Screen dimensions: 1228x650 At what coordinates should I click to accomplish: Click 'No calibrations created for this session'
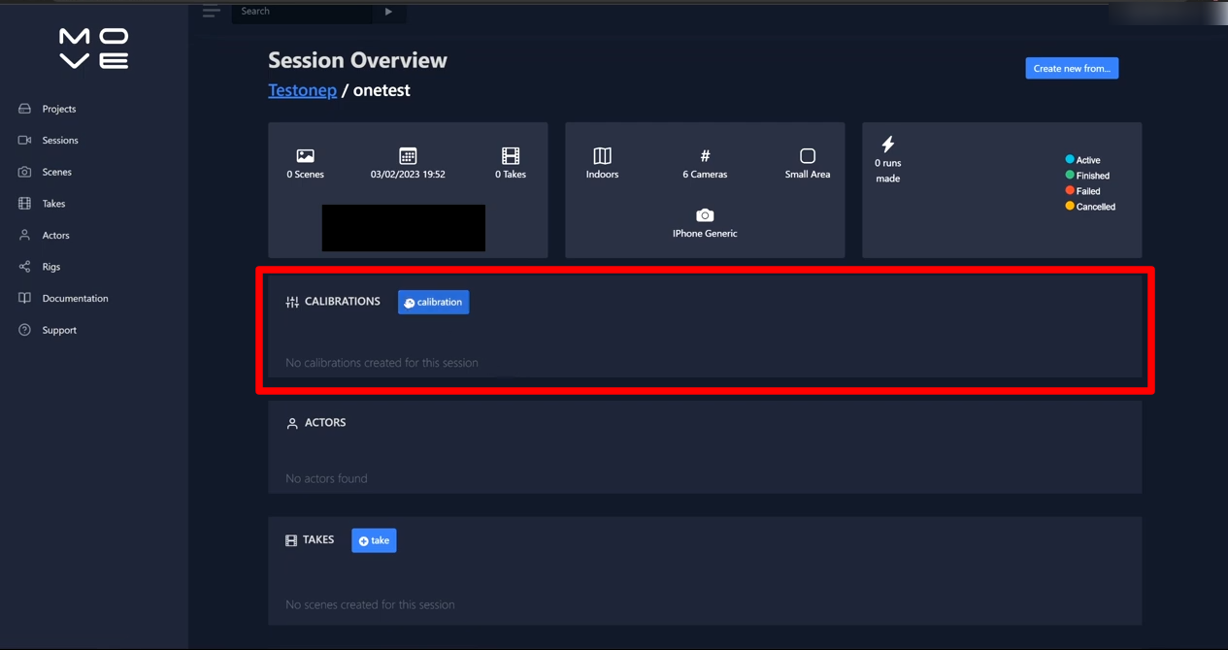click(x=382, y=363)
